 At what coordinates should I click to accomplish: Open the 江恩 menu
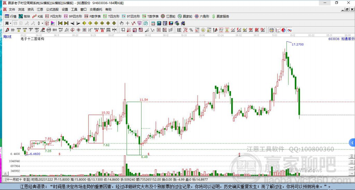coord(40,9)
